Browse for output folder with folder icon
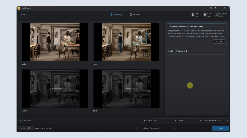 [x=138, y=128]
